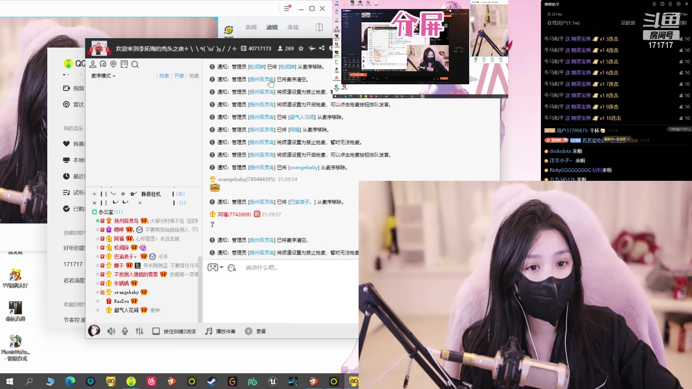Click the 开麦 link

(x=179, y=76)
